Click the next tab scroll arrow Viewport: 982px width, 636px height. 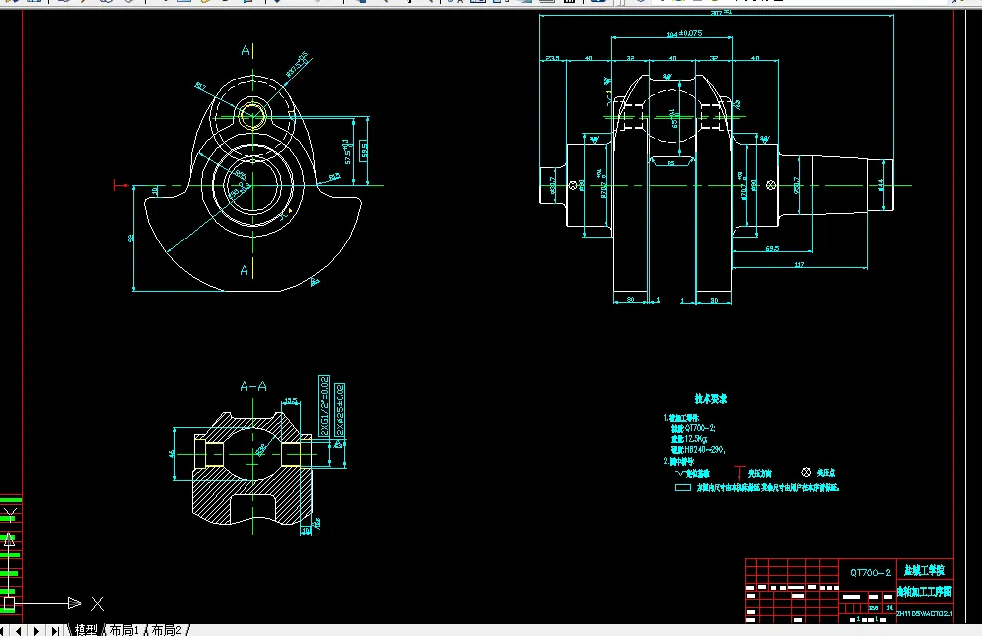tap(38, 630)
